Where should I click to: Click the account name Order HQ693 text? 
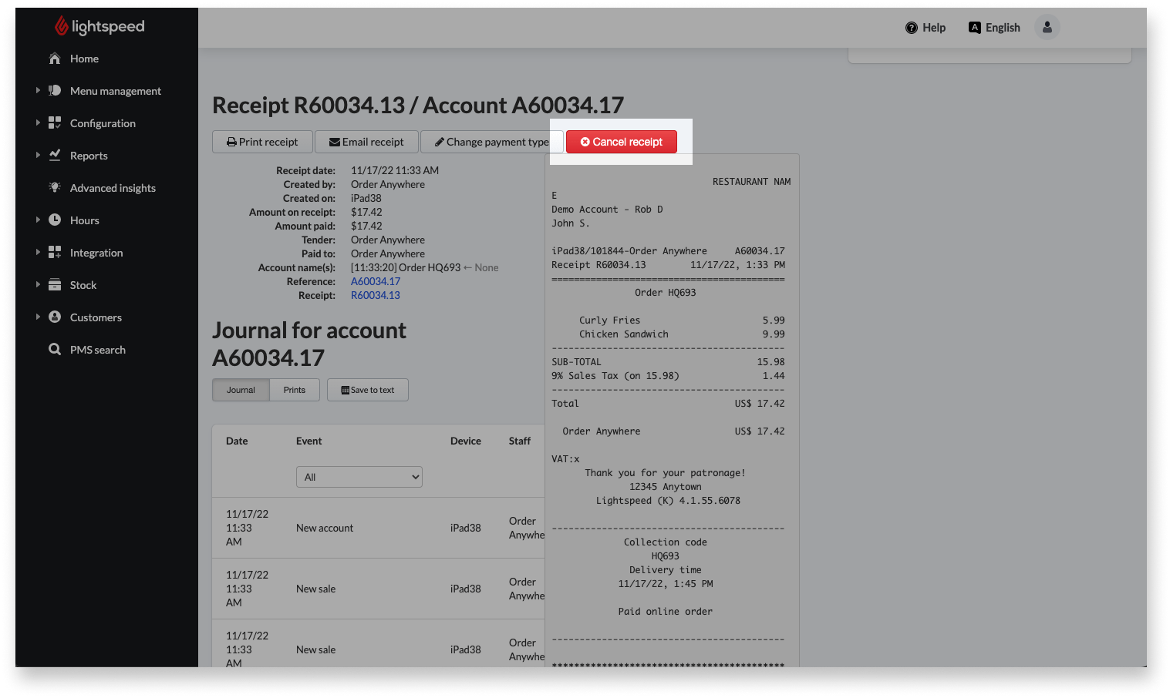point(430,267)
